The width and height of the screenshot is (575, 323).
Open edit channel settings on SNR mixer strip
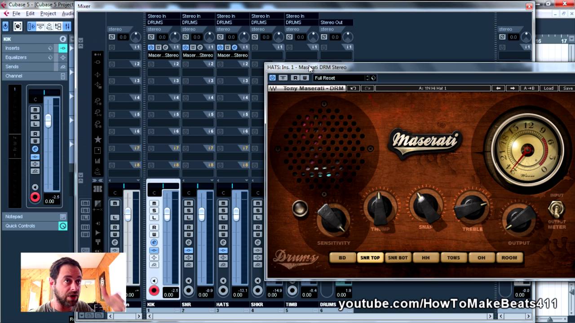(x=189, y=242)
